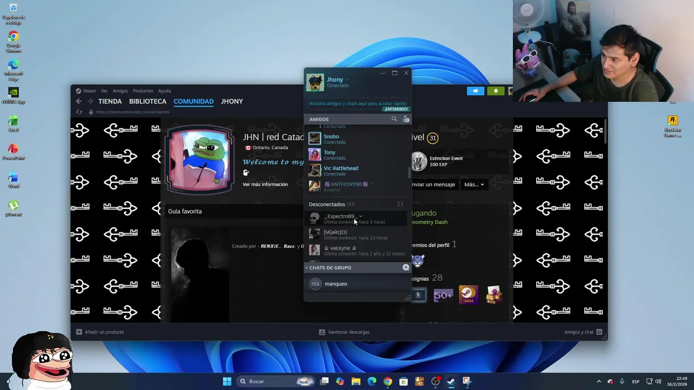Open NVIDIA App desktop shortcut
Screen dimensions: 694x390
pos(14,96)
